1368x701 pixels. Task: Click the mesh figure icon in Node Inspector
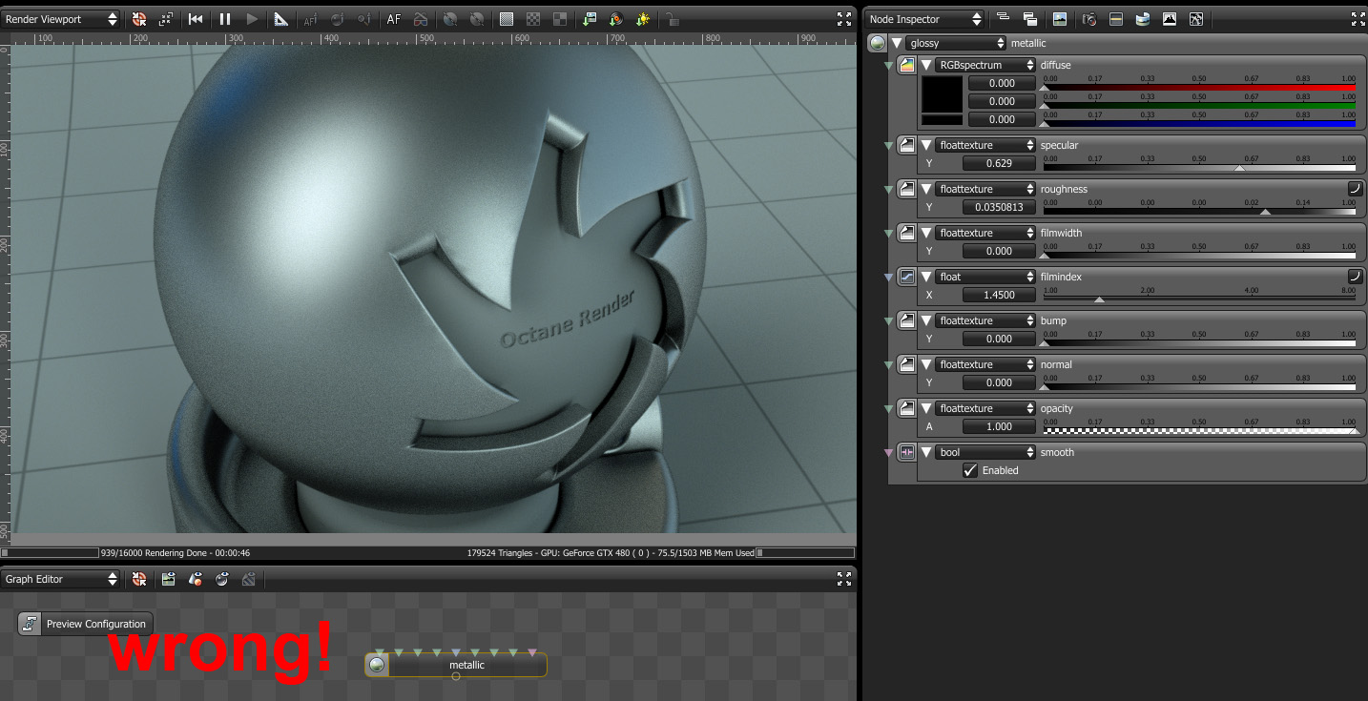1196,19
